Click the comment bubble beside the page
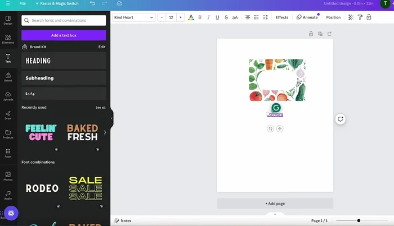The width and height of the screenshot is (394, 226). tap(340, 119)
